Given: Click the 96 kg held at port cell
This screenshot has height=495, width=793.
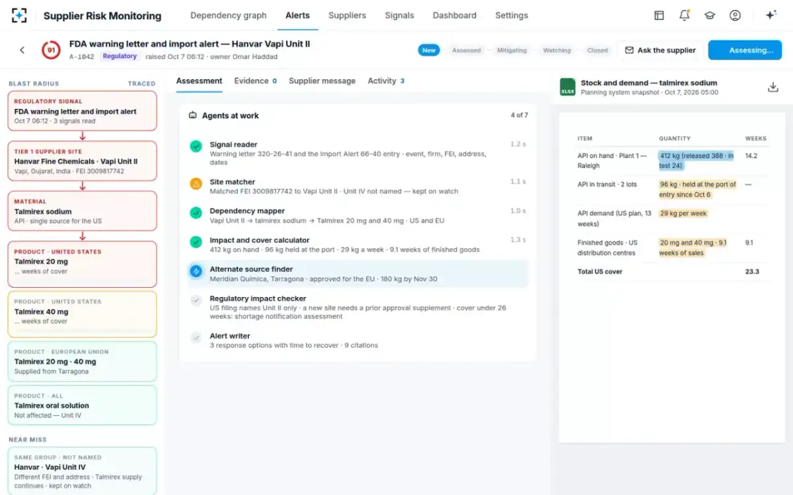Looking at the screenshot, I should [698, 189].
